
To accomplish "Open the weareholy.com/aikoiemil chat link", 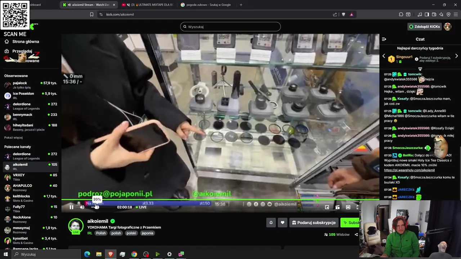I will 409,170.
